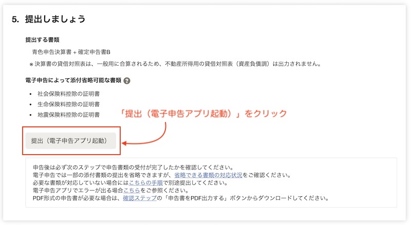Select the 社会保険料控除の証明書 list item

pos(68,94)
